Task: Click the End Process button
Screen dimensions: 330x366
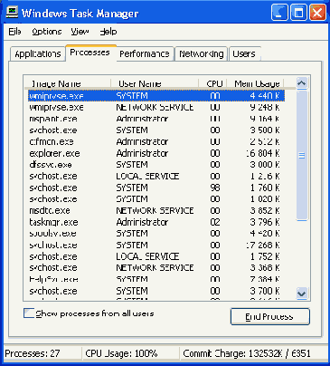Action: (269, 316)
